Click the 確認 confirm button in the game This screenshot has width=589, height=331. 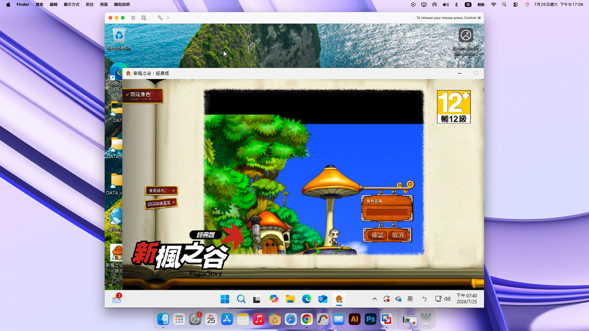pyautogui.click(x=377, y=235)
